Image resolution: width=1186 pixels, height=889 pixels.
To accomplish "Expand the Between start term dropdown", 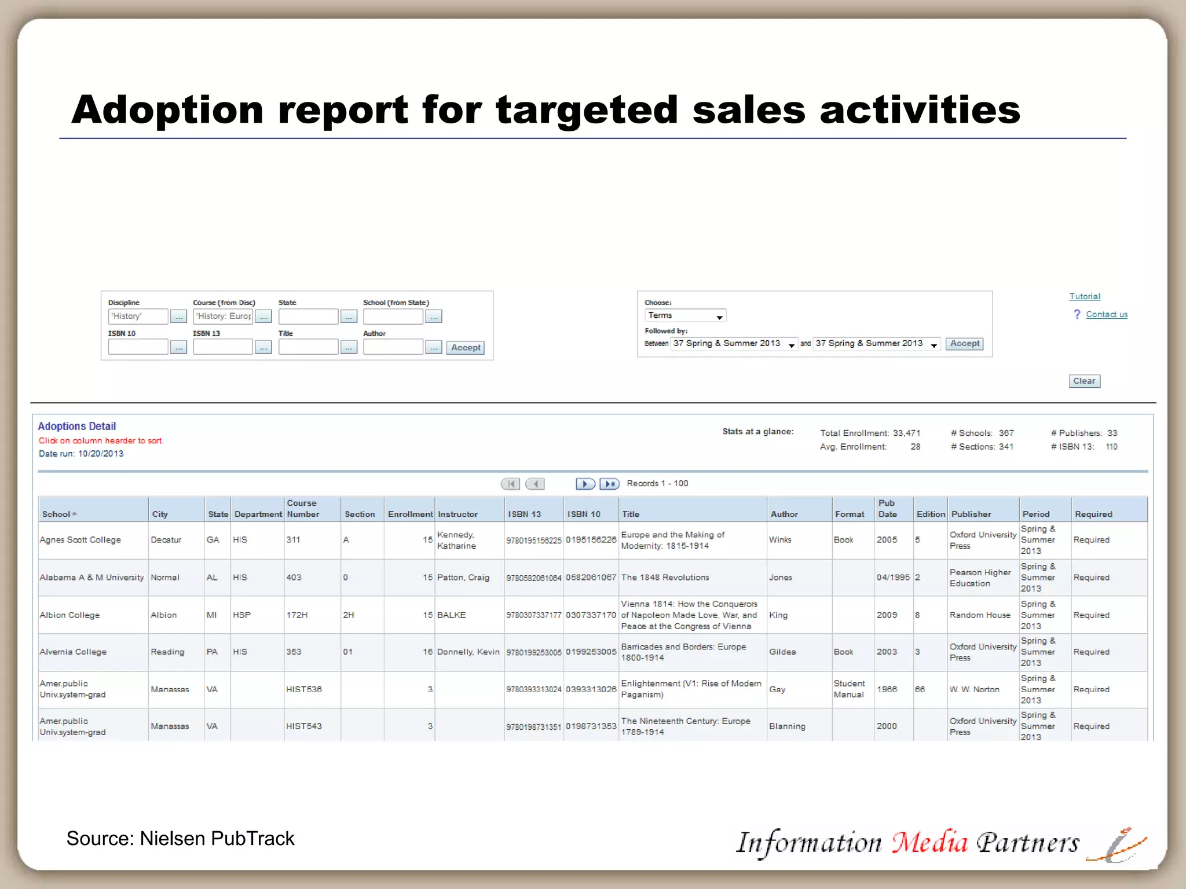I will click(734, 344).
